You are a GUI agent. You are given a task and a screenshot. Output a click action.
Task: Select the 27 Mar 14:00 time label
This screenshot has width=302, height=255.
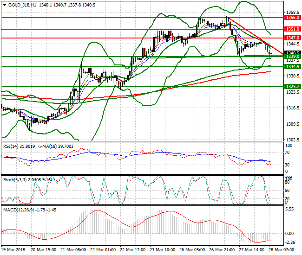(x=251, y=250)
